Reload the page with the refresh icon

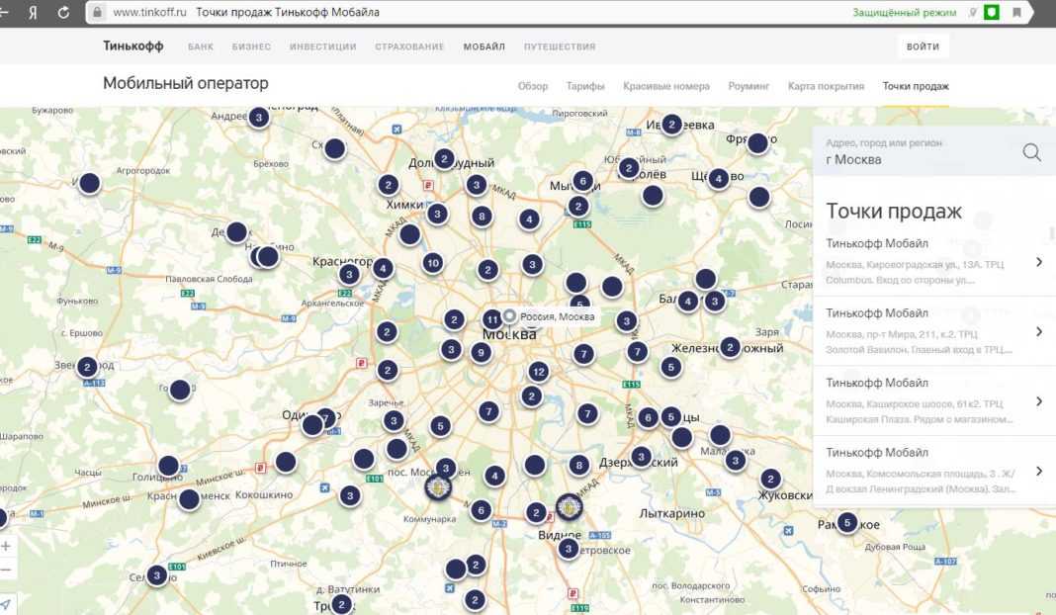(63, 12)
